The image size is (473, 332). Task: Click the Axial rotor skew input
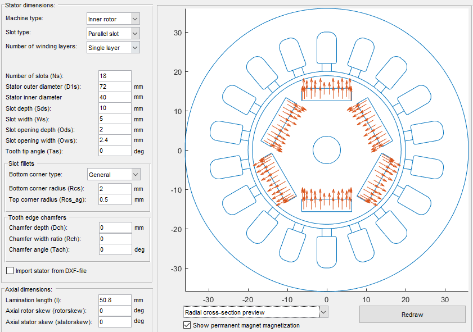point(114,311)
